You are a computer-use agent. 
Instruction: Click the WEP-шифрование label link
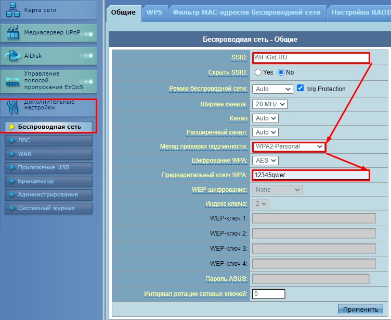[219, 190]
